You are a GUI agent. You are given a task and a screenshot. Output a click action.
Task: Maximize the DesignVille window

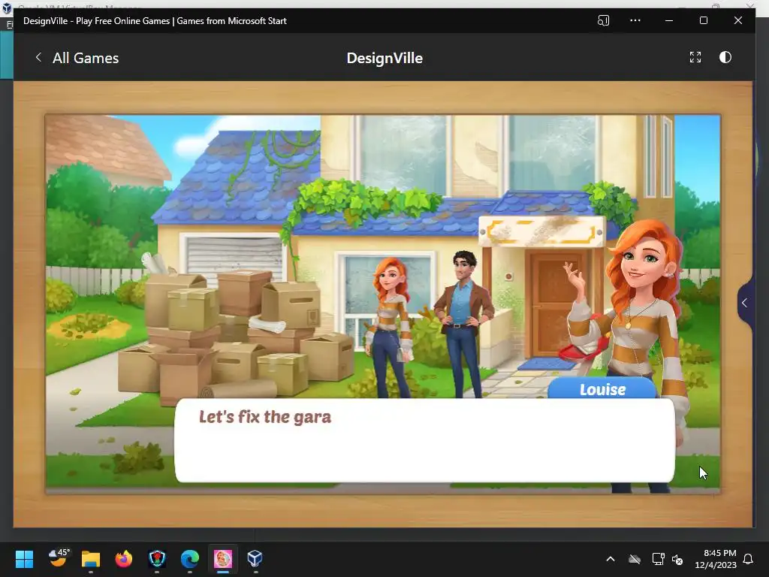[x=703, y=20]
